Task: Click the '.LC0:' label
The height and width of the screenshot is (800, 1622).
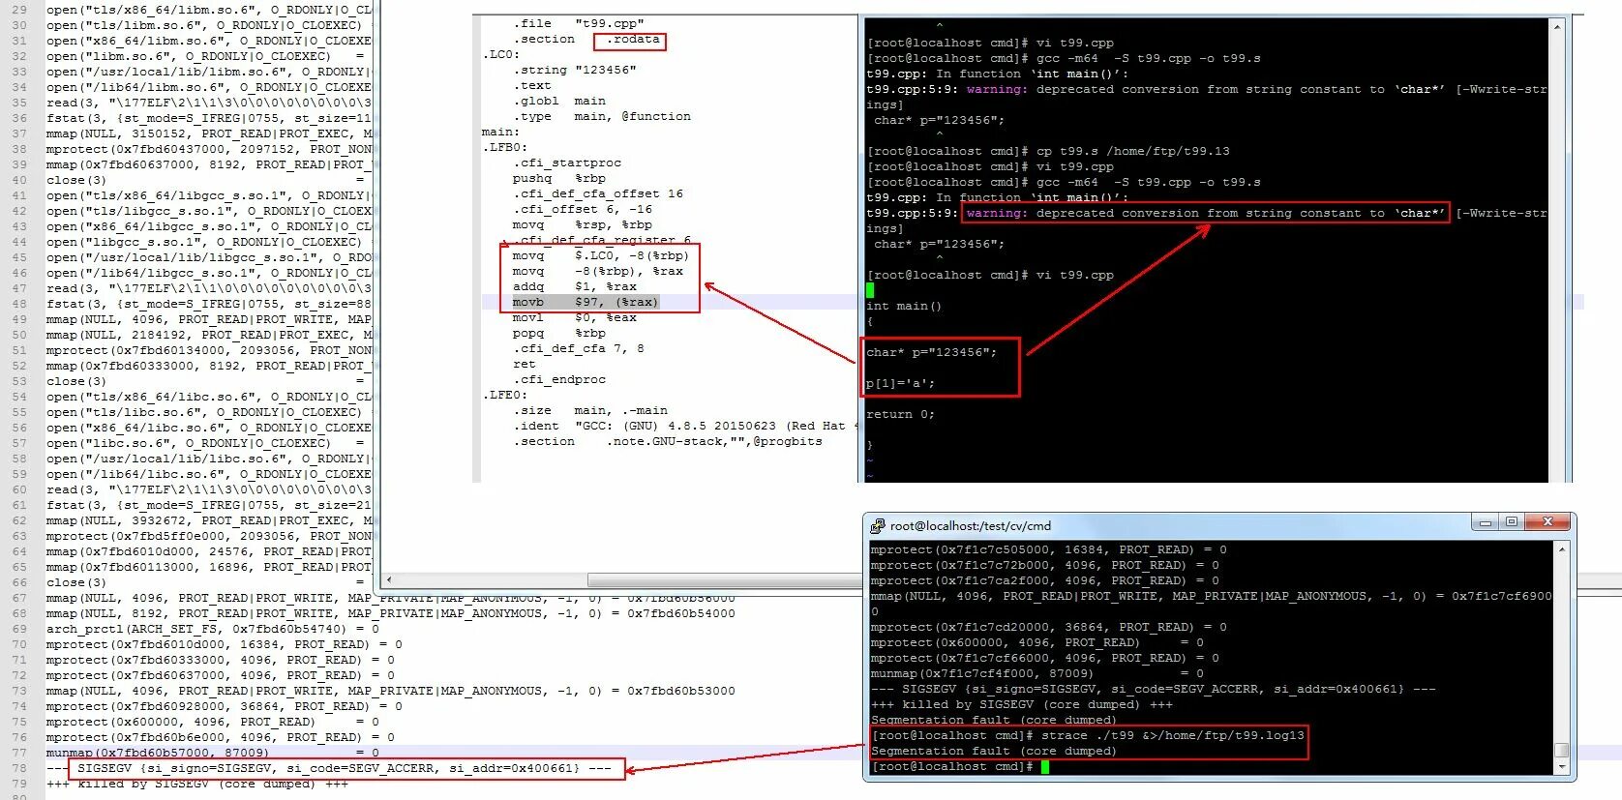Action: point(501,54)
